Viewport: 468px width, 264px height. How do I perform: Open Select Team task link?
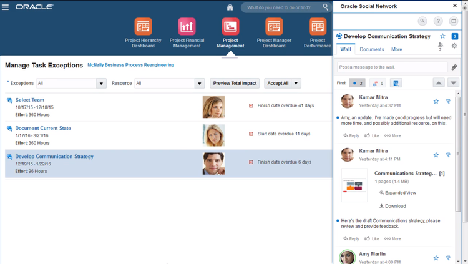[30, 100]
